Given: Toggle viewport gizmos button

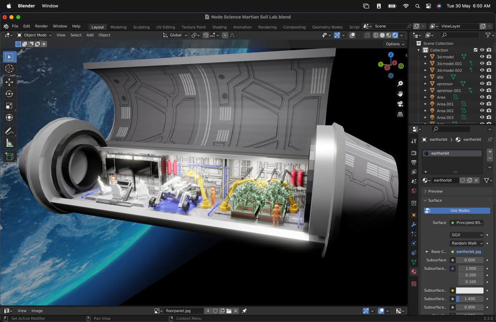Looking at the screenshot, I should pos(337,35).
